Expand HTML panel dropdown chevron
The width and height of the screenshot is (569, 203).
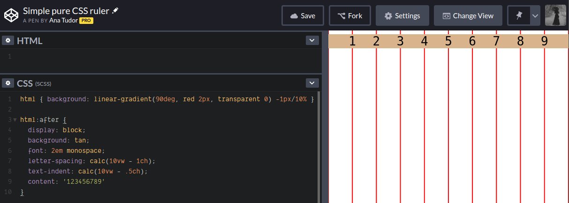click(x=312, y=41)
